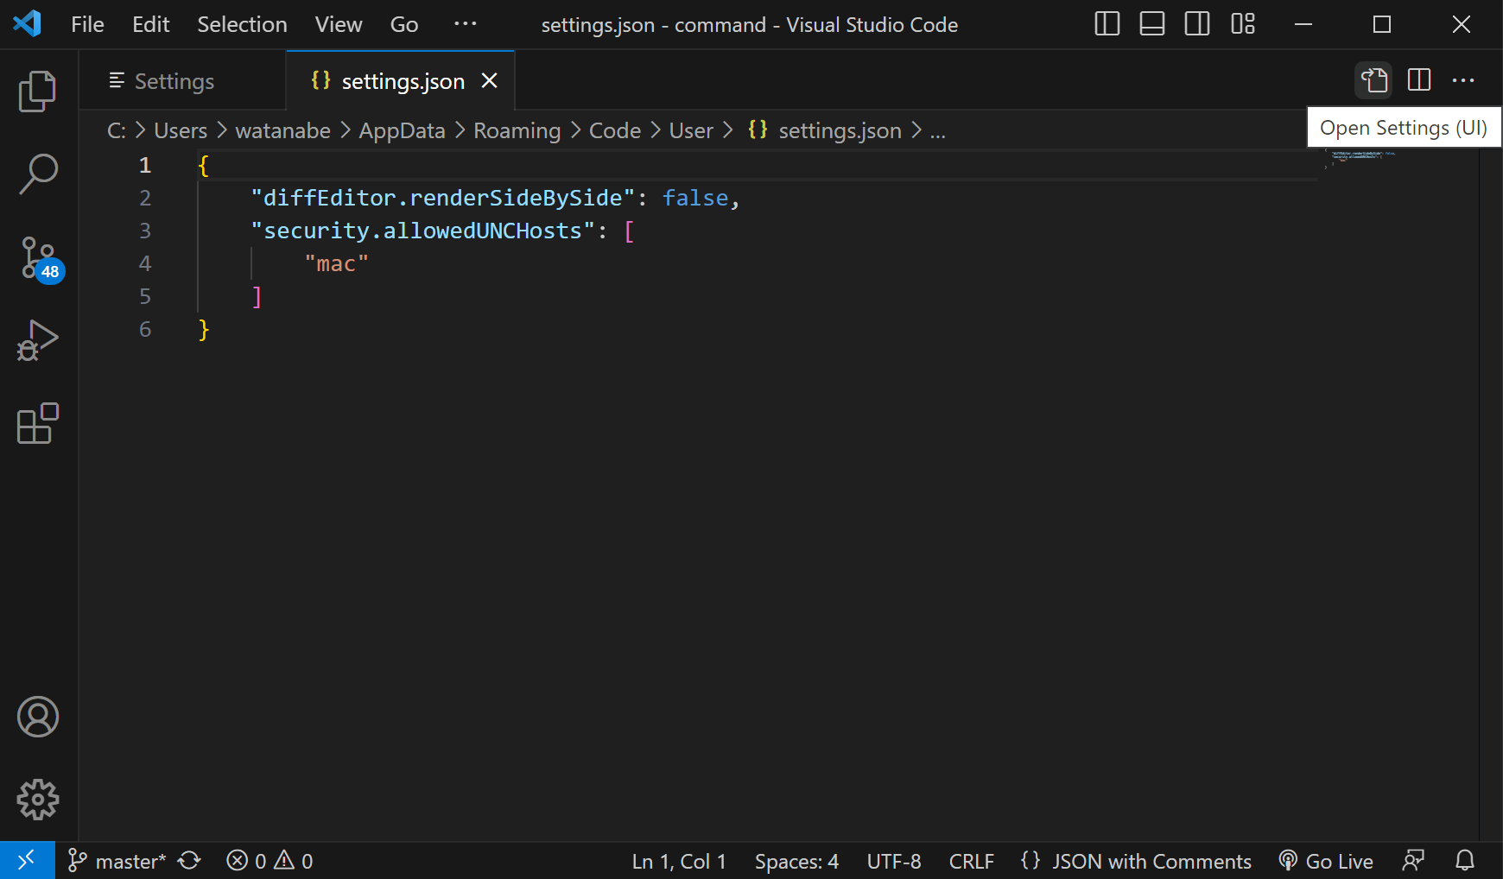
Task: Open the Extensions view
Action: (x=38, y=423)
